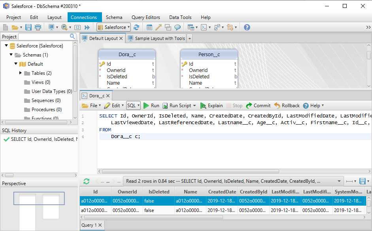Open the Help dropdown in SQL editor toolbar
Viewport: 372px width, 231px height.
(313, 106)
